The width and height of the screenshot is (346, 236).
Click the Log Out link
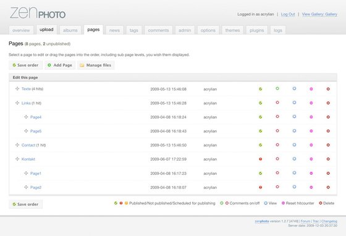[288, 14]
